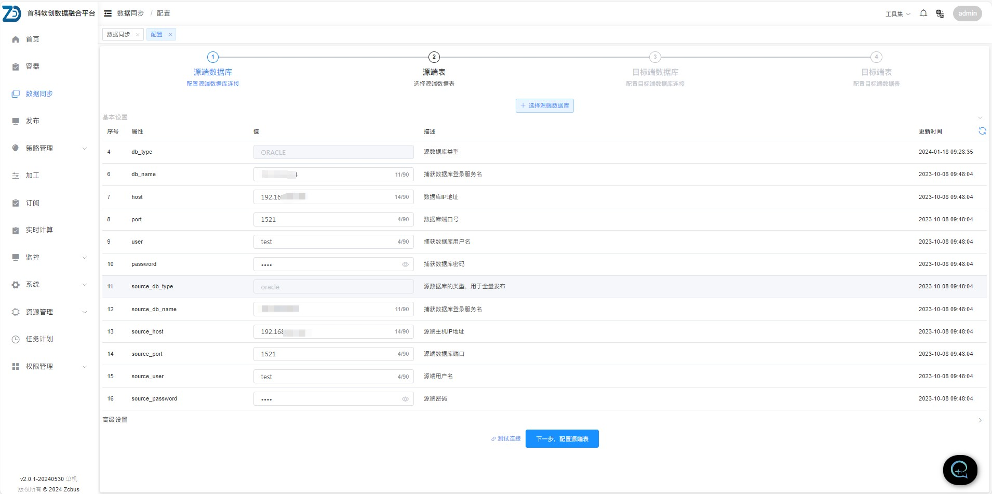The image size is (992, 494).
Task: Click the host value field
Action: (x=333, y=197)
